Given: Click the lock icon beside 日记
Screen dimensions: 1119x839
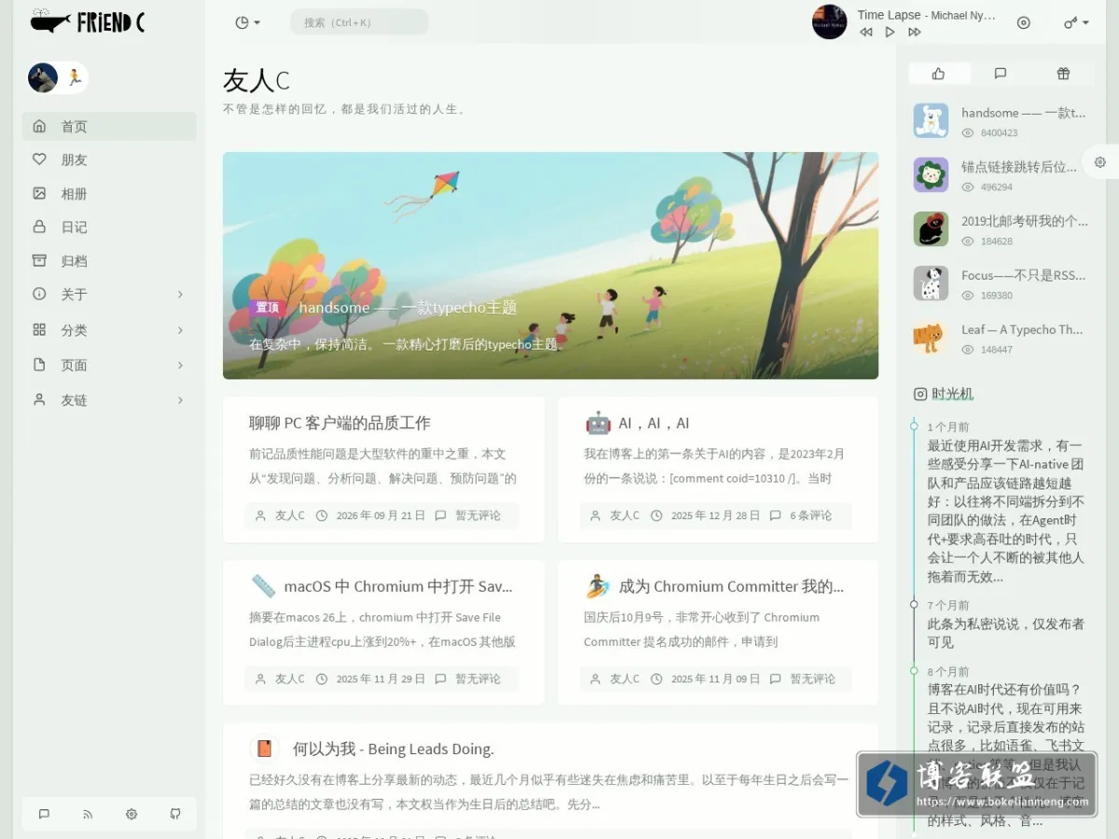Looking at the screenshot, I should coord(39,227).
